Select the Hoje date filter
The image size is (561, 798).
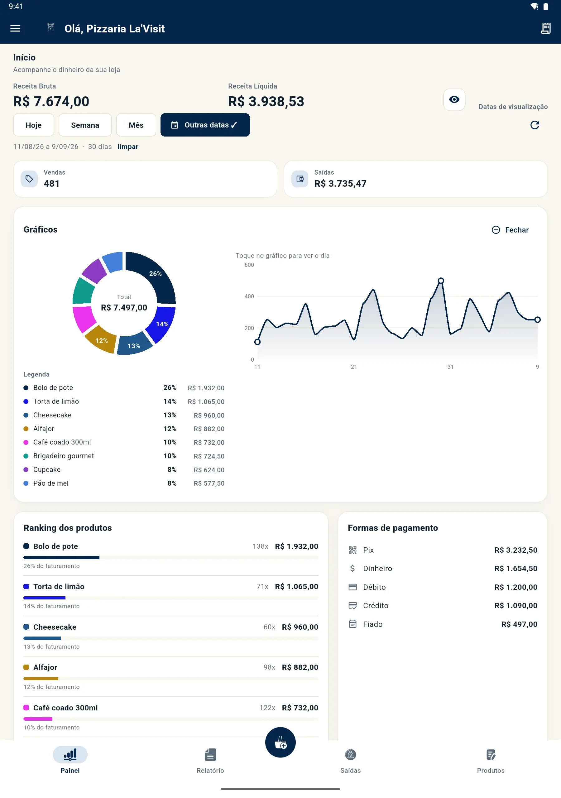pyautogui.click(x=33, y=125)
